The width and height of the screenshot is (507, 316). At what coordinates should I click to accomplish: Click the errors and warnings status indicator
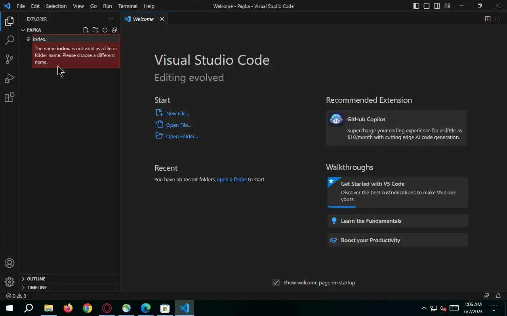(x=16, y=296)
